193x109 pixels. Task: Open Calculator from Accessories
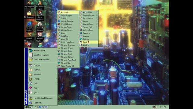click(89, 33)
